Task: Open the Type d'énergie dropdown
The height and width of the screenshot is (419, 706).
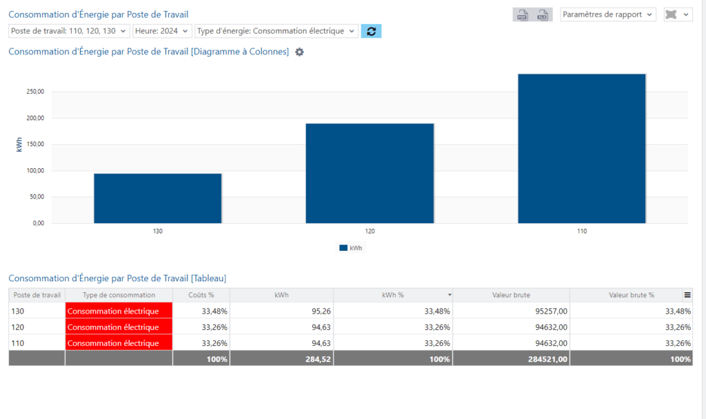Action: (276, 31)
